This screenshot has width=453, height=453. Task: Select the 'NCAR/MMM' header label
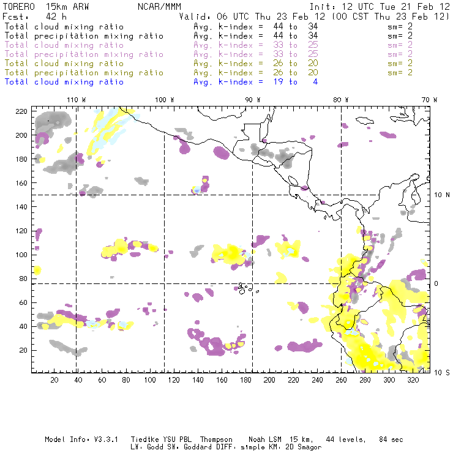(159, 7)
